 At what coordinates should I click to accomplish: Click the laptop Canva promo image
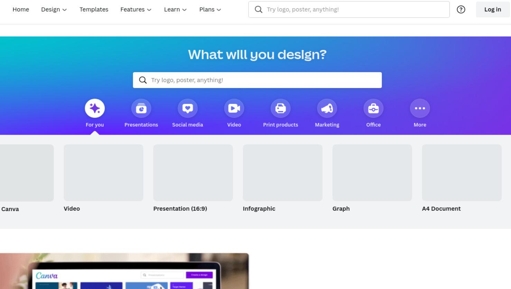[124, 271]
